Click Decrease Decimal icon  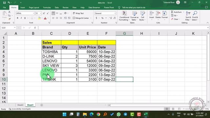click(115, 18)
